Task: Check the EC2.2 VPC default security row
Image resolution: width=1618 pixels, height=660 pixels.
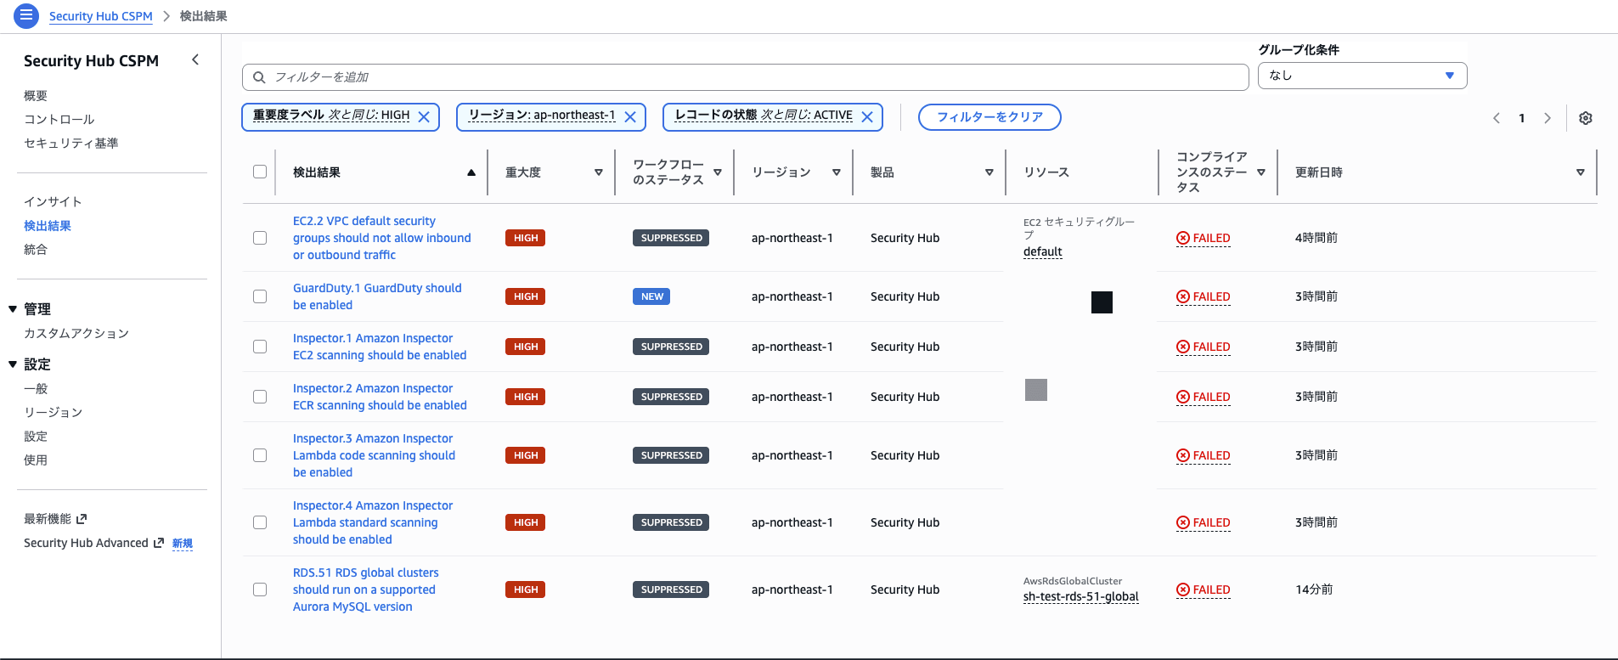Action: coord(260,238)
